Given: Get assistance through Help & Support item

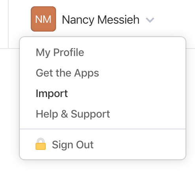Looking at the screenshot, I should tap(73, 114).
